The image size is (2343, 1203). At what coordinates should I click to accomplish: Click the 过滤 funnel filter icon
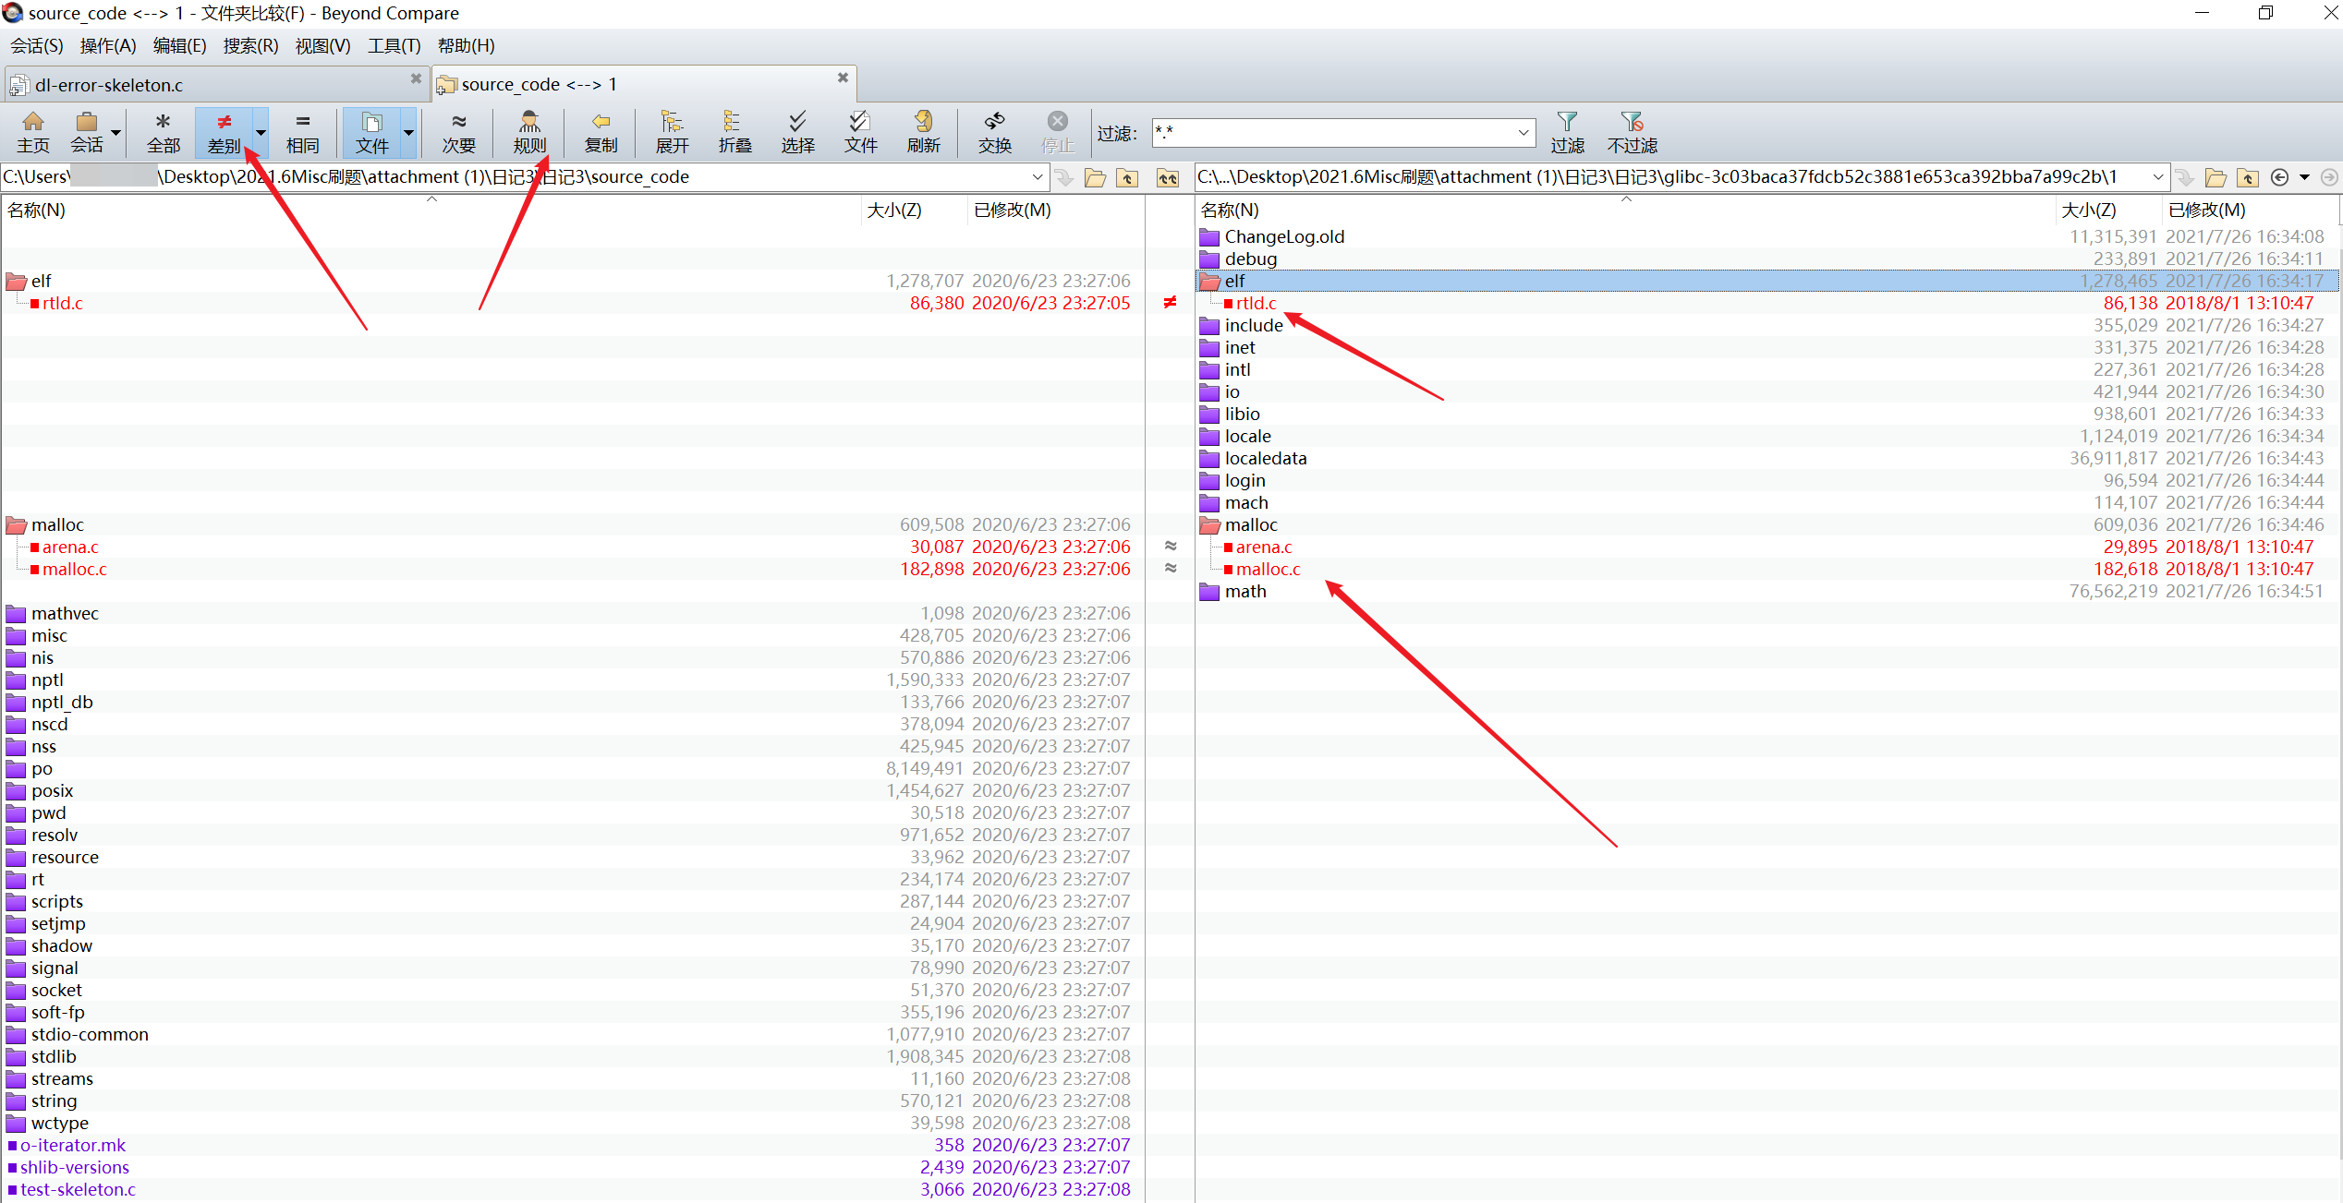1567,132
